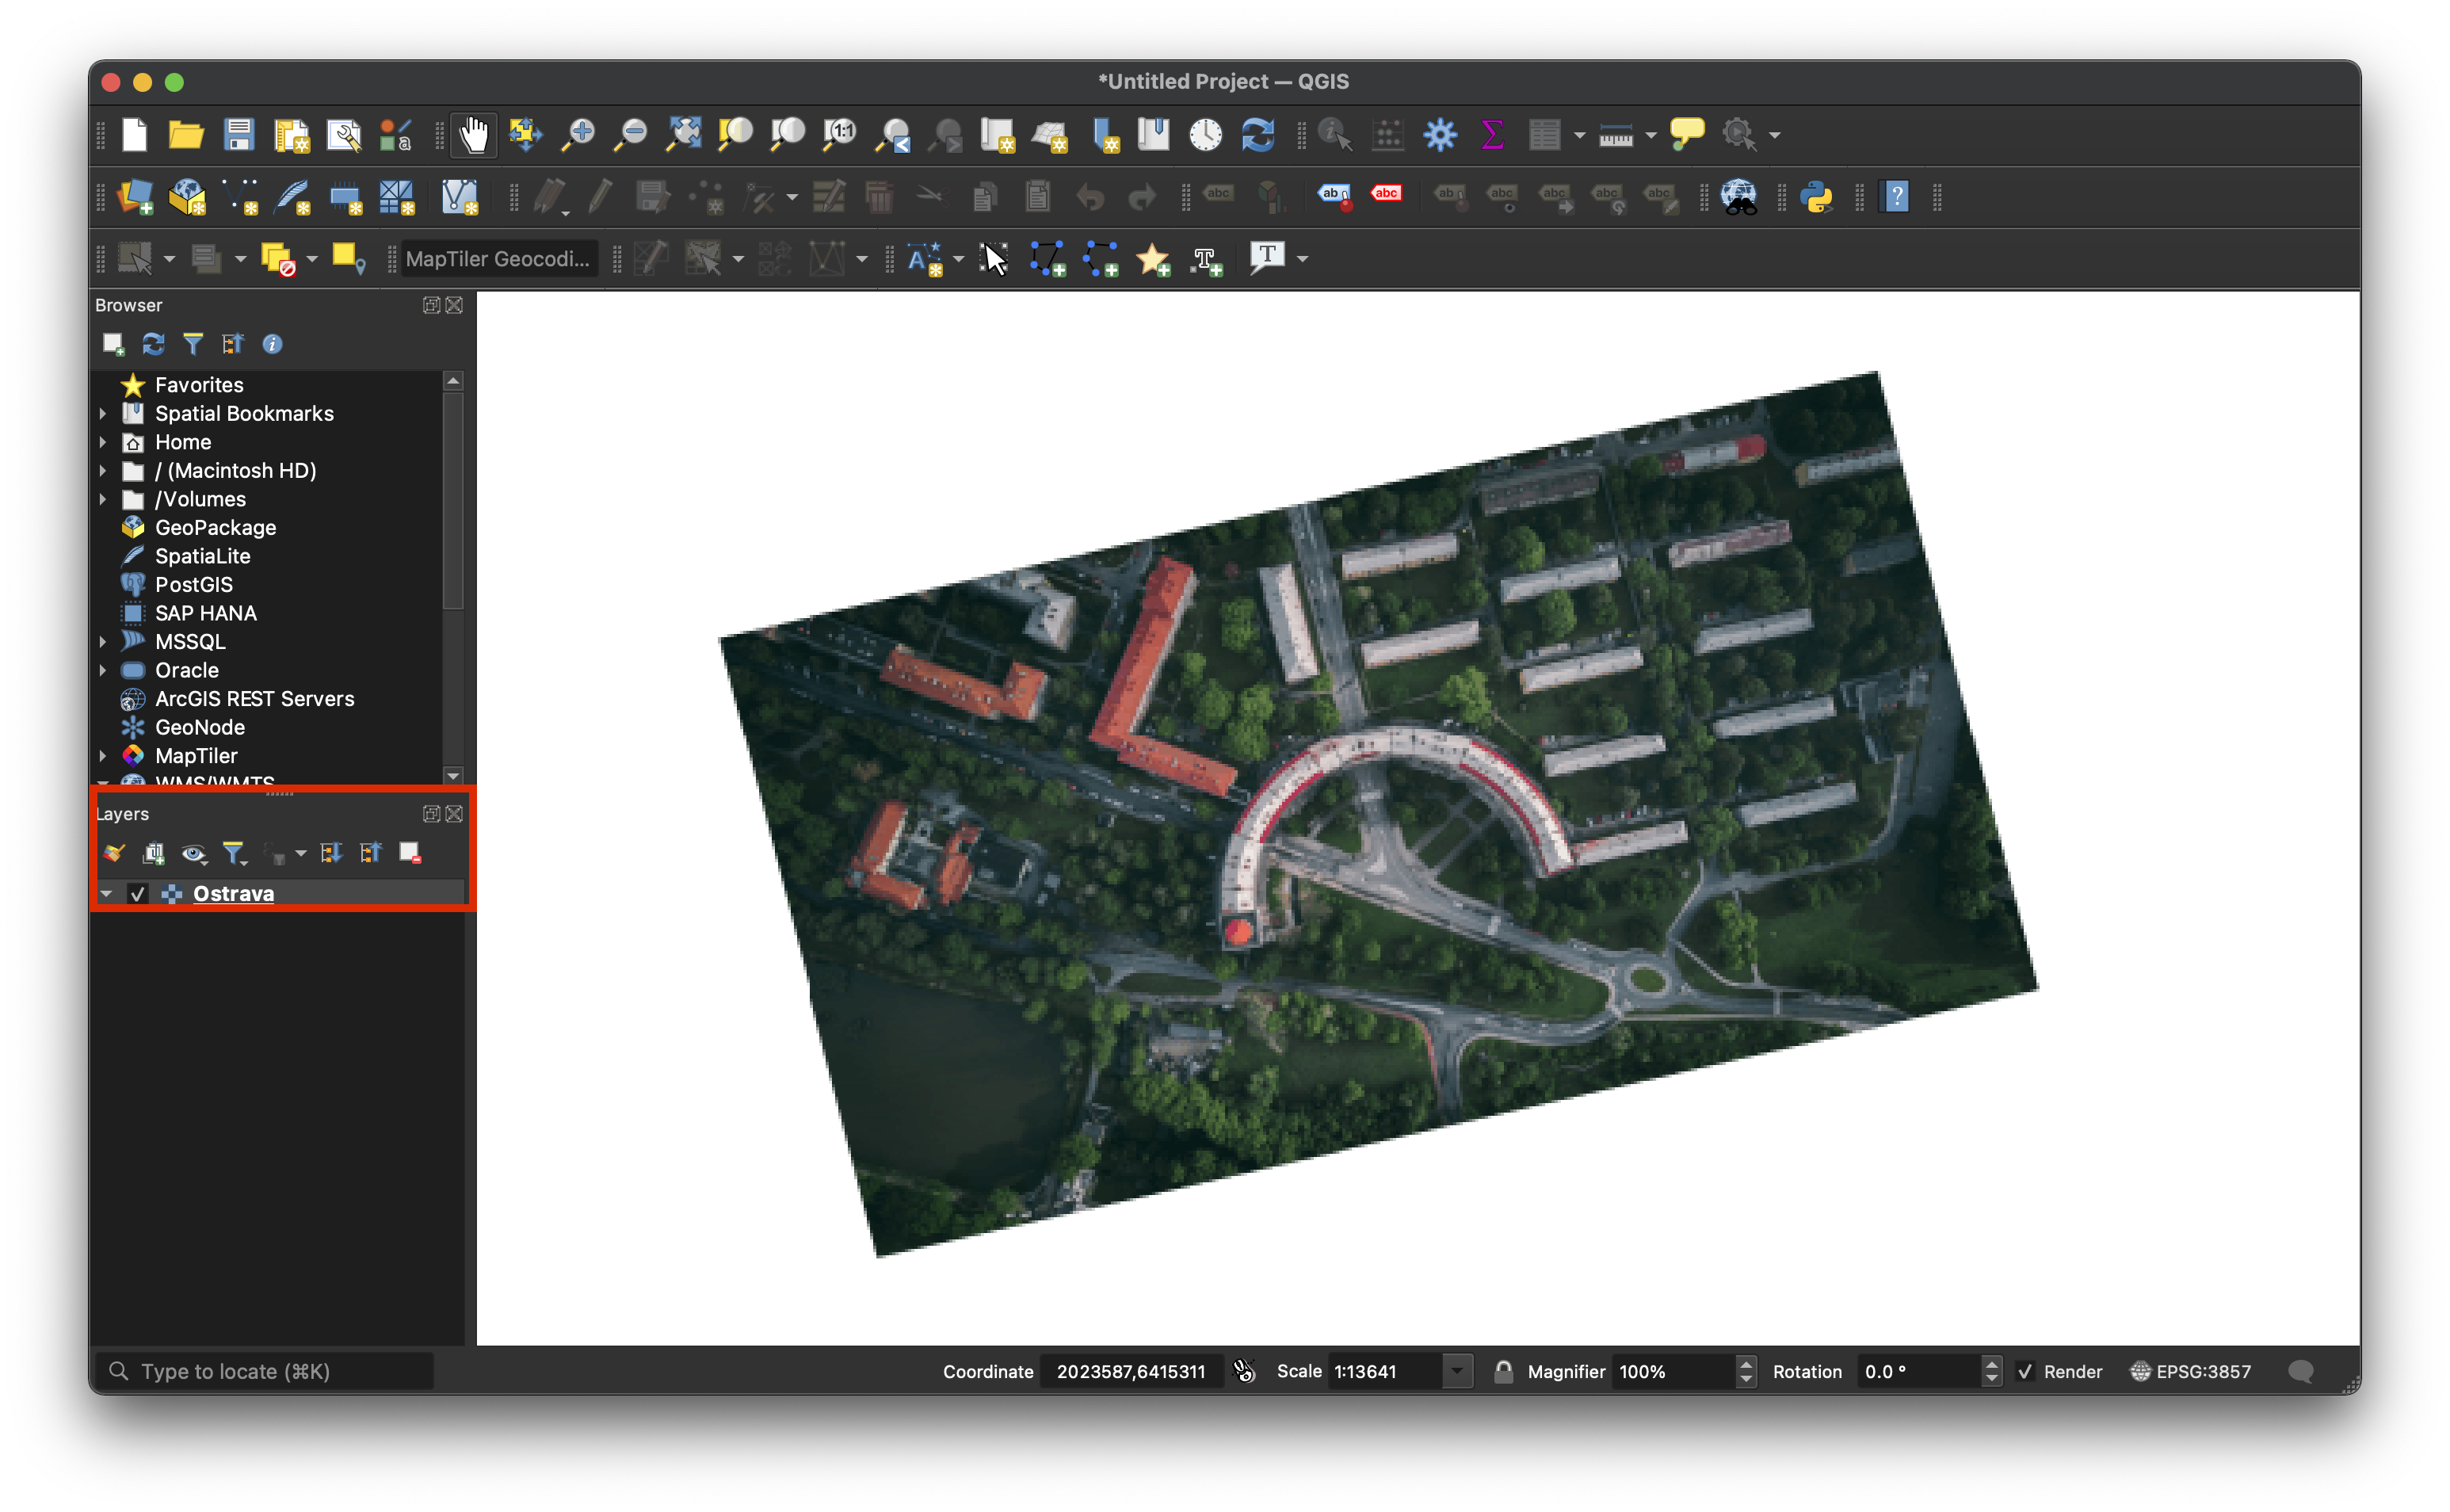Open the Processing Toolbox gear icon
The width and height of the screenshot is (2450, 1512).
[x=1440, y=134]
